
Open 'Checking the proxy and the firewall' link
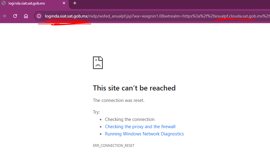pyautogui.click(x=140, y=127)
